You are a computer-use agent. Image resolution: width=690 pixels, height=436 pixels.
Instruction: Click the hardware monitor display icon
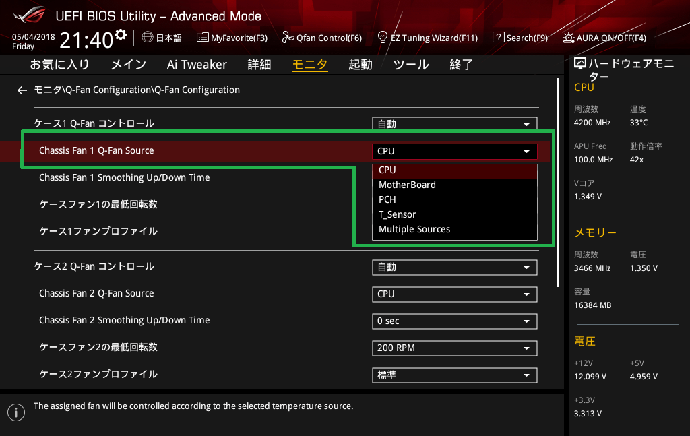point(580,64)
